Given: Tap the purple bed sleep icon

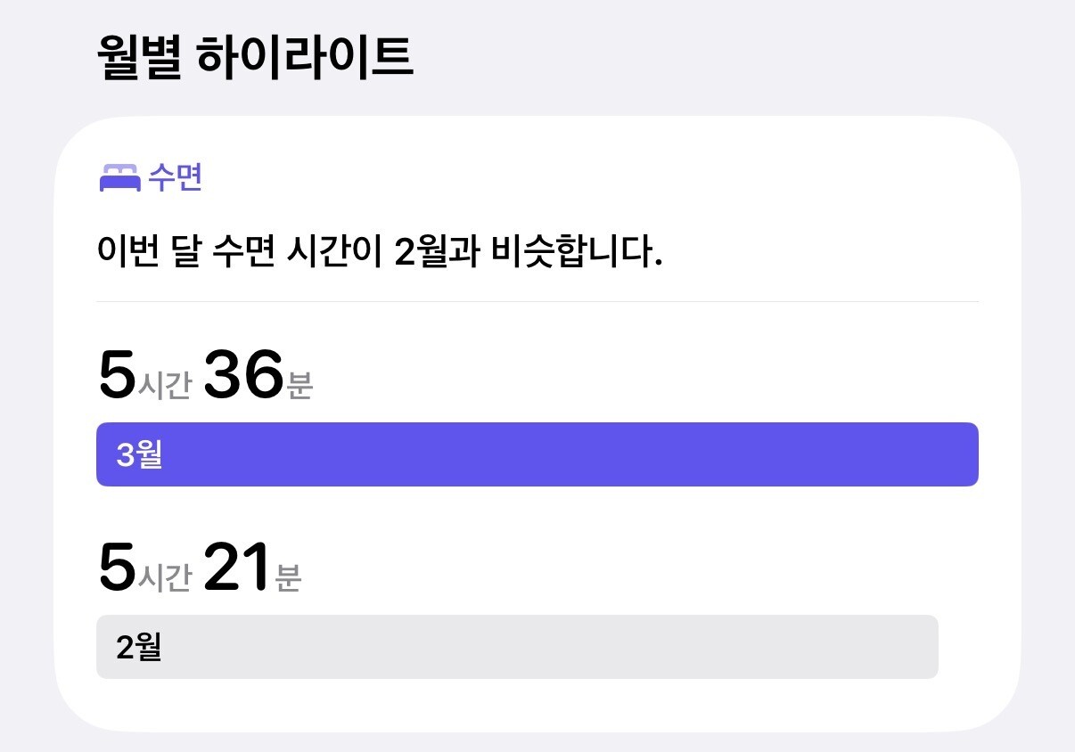Looking at the screenshot, I should coord(119,178).
